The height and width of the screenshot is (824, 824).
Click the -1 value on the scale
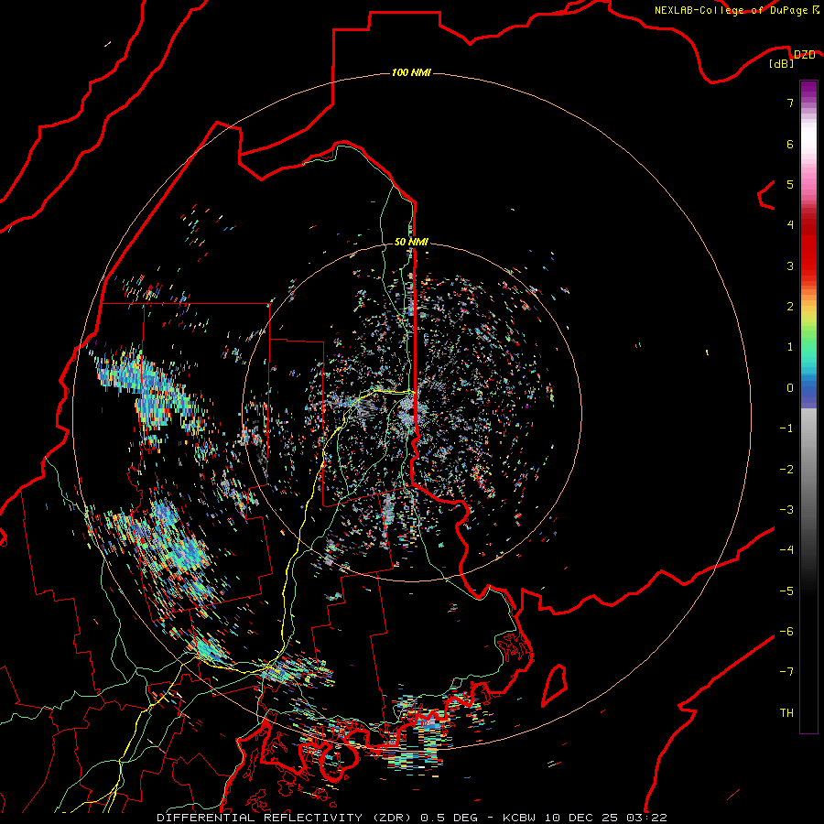tap(786, 428)
